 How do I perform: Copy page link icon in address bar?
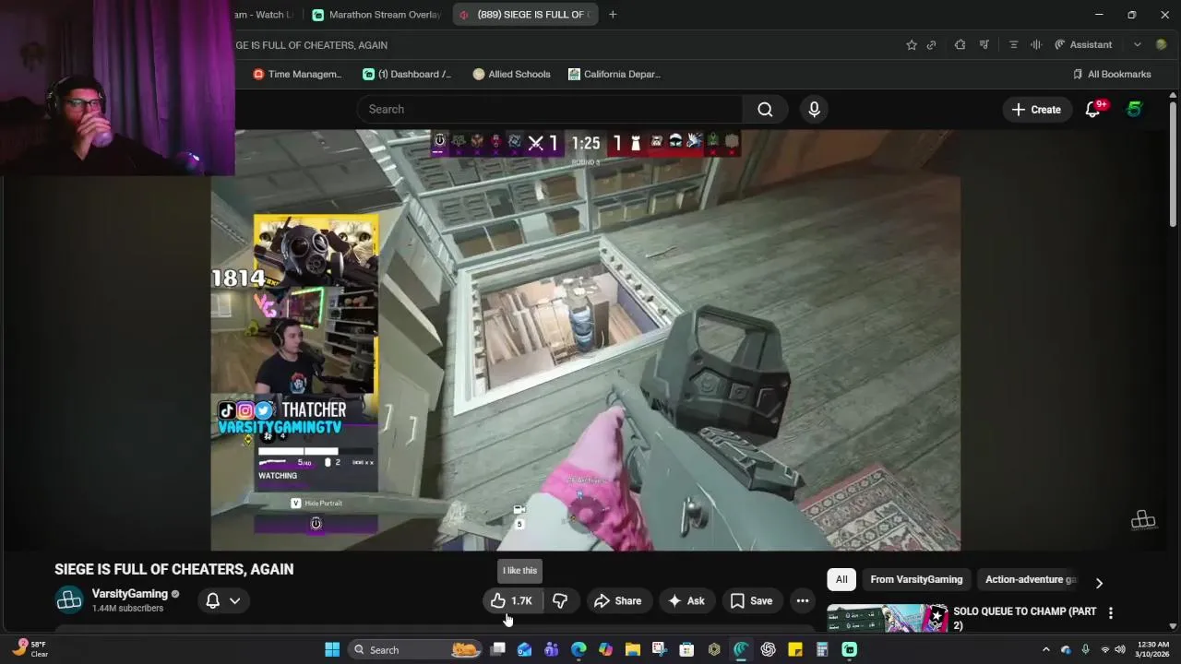click(x=931, y=44)
